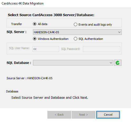
Task: Click the 'Select Source Server and Database' instruction
Action: click(50, 97)
